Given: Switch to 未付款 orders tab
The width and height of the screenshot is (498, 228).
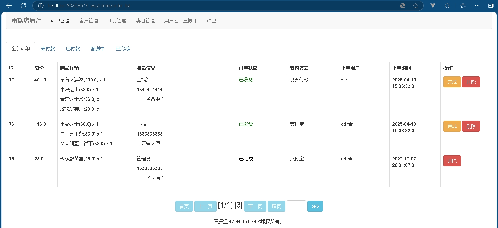Looking at the screenshot, I should (x=48, y=49).
